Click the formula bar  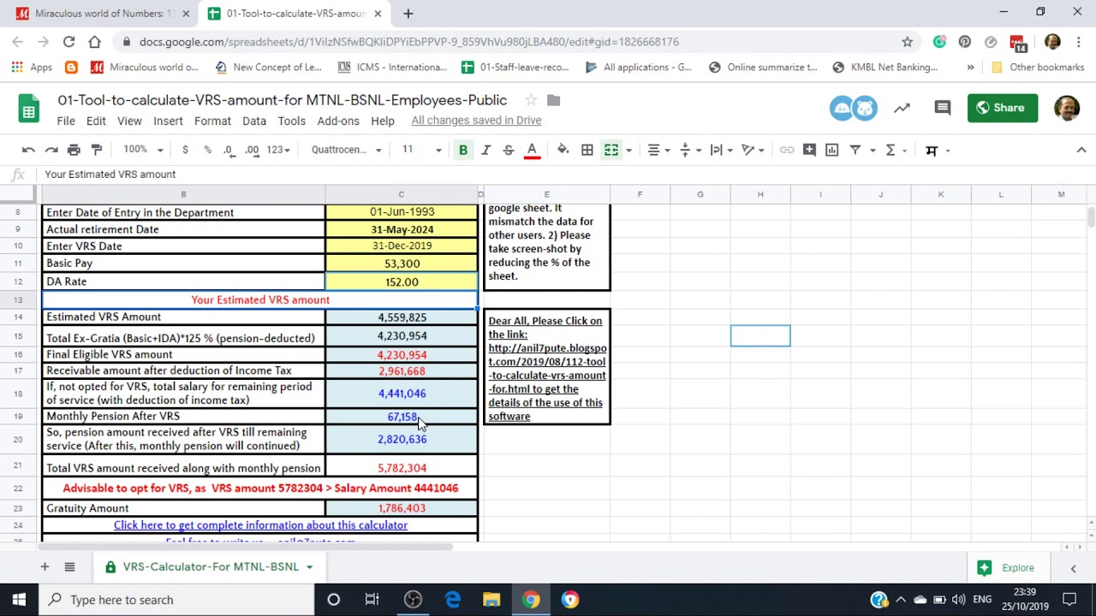pyautogui.click(x=565, y=175)
